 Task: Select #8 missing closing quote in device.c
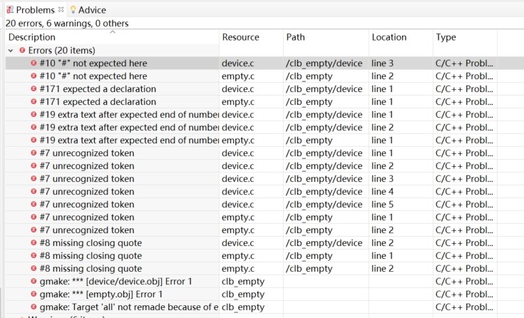[x=91, y=243]
